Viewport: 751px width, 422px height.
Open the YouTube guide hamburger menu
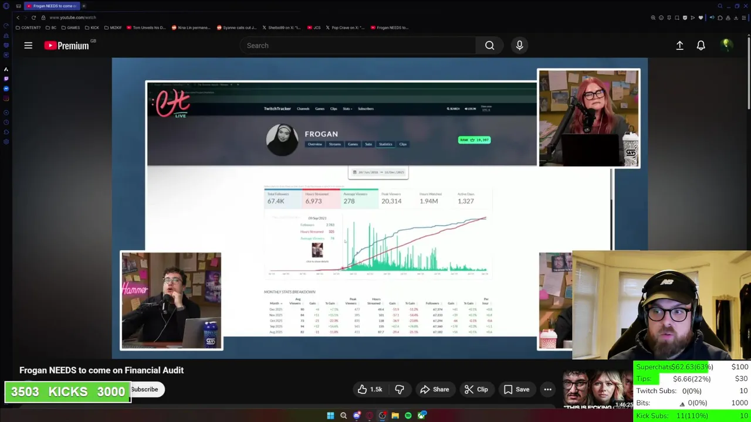tap(28, 45)
